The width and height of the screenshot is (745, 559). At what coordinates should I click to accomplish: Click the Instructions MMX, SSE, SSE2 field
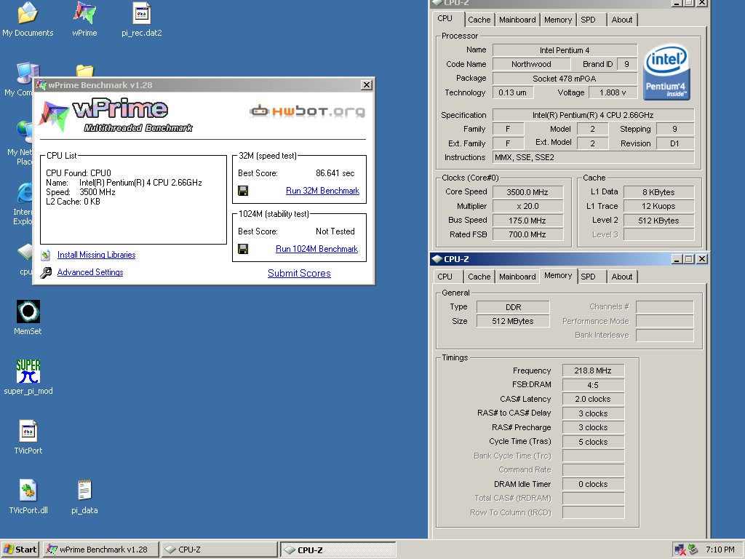593,157
